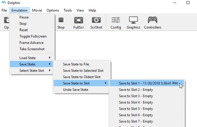Viewport: 197px width, 127px height.
Task: Open Graphics settings via the monitor icon
Action: pos(133,20)
